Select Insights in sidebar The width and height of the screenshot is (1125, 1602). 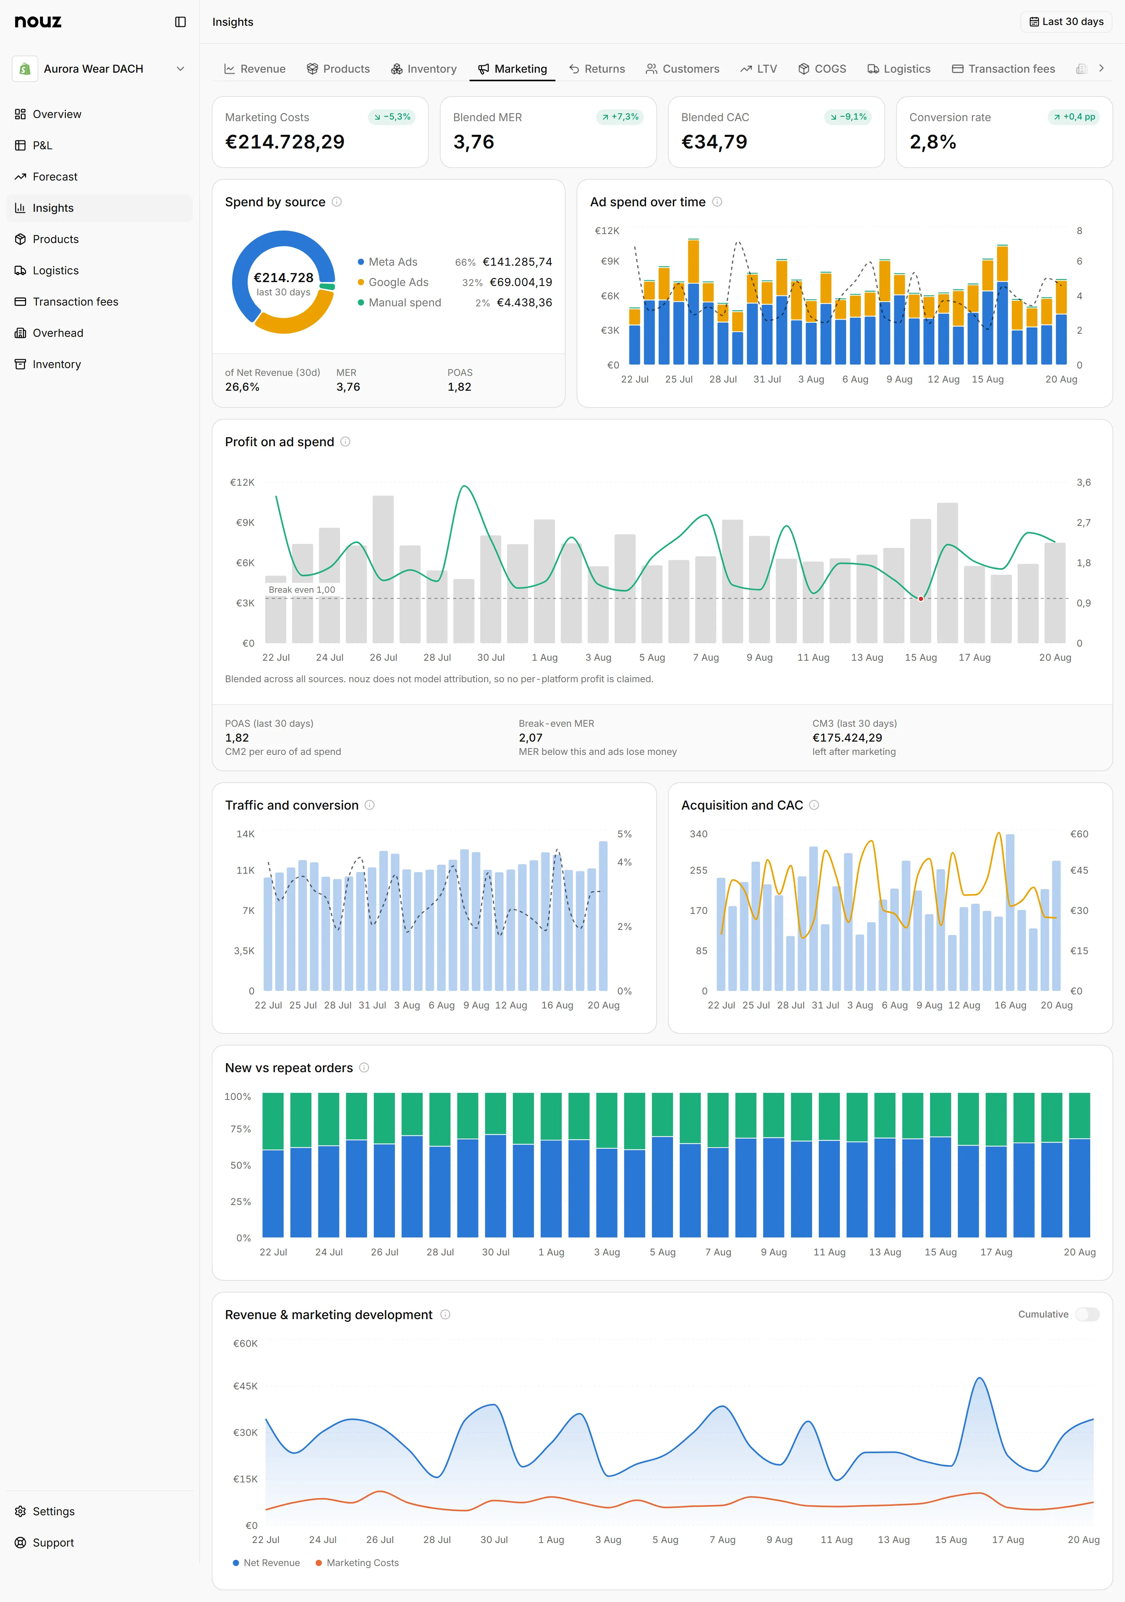[99, 208]
